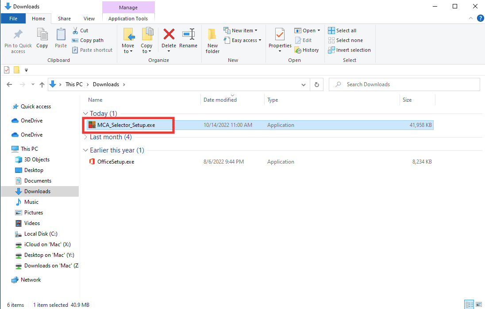Delete the selected file with red X

click(169, 34)
